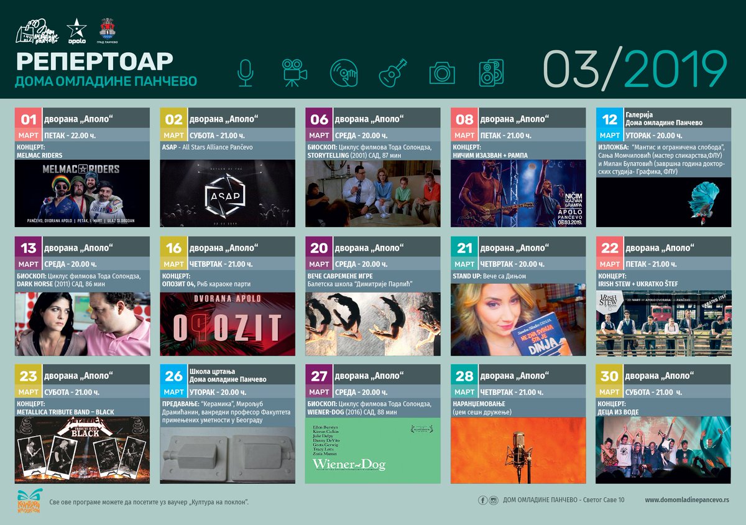Click the Dom omladine Pančevo logo
Viewport: 746px width, 525px height.
point(36,31)
